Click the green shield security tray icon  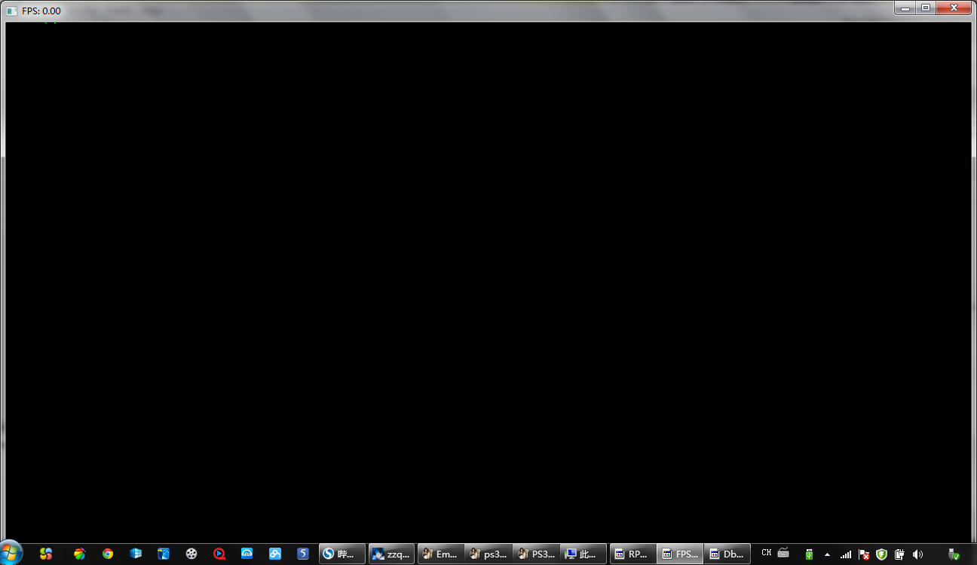point(881,554)
